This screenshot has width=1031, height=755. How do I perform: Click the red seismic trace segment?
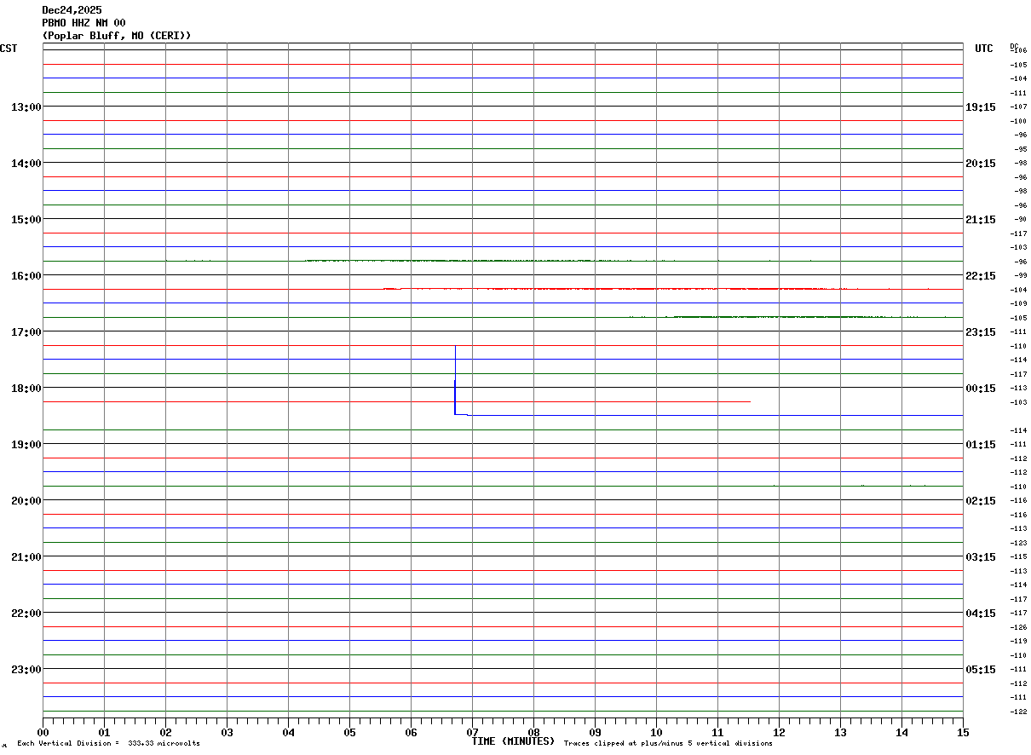click(x=620, y=289)
